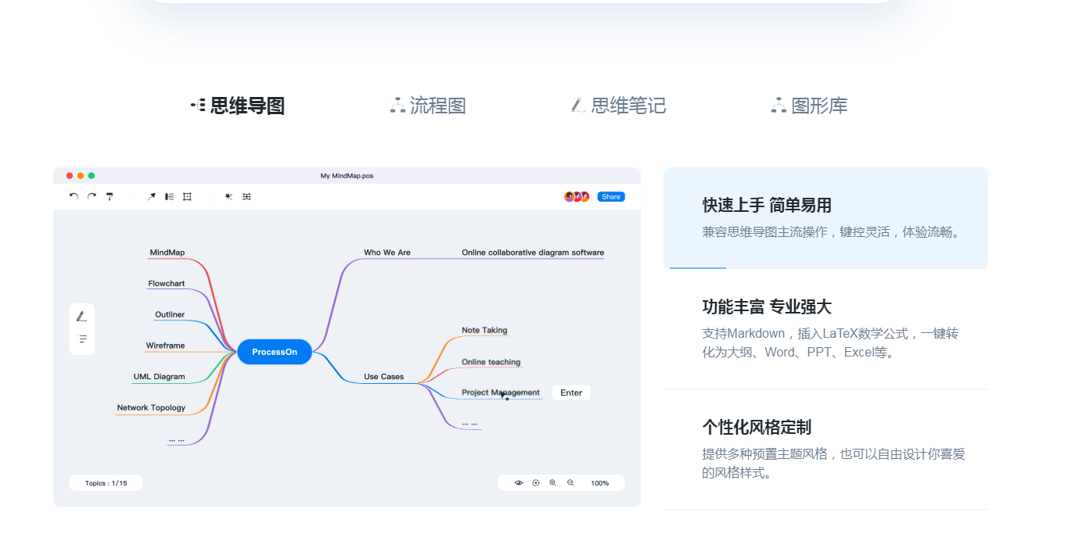
Task: Select the format painter roller icon
Action: click(x=110, y=197)
